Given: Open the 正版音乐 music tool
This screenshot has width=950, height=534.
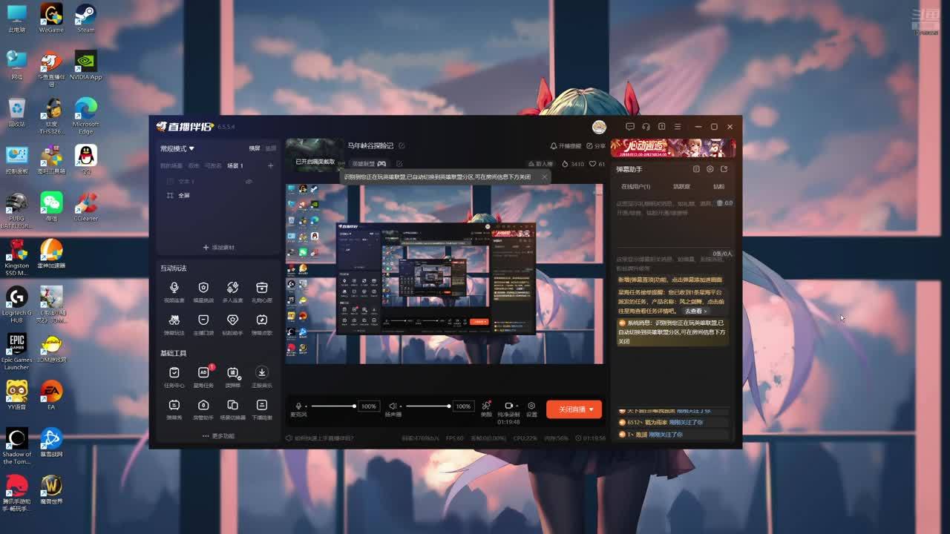Looking at the screenshot, I should click(262, 377).
